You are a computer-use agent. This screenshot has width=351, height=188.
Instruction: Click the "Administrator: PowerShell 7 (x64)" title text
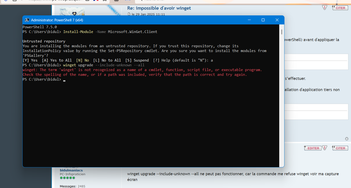tap(57, 20)
